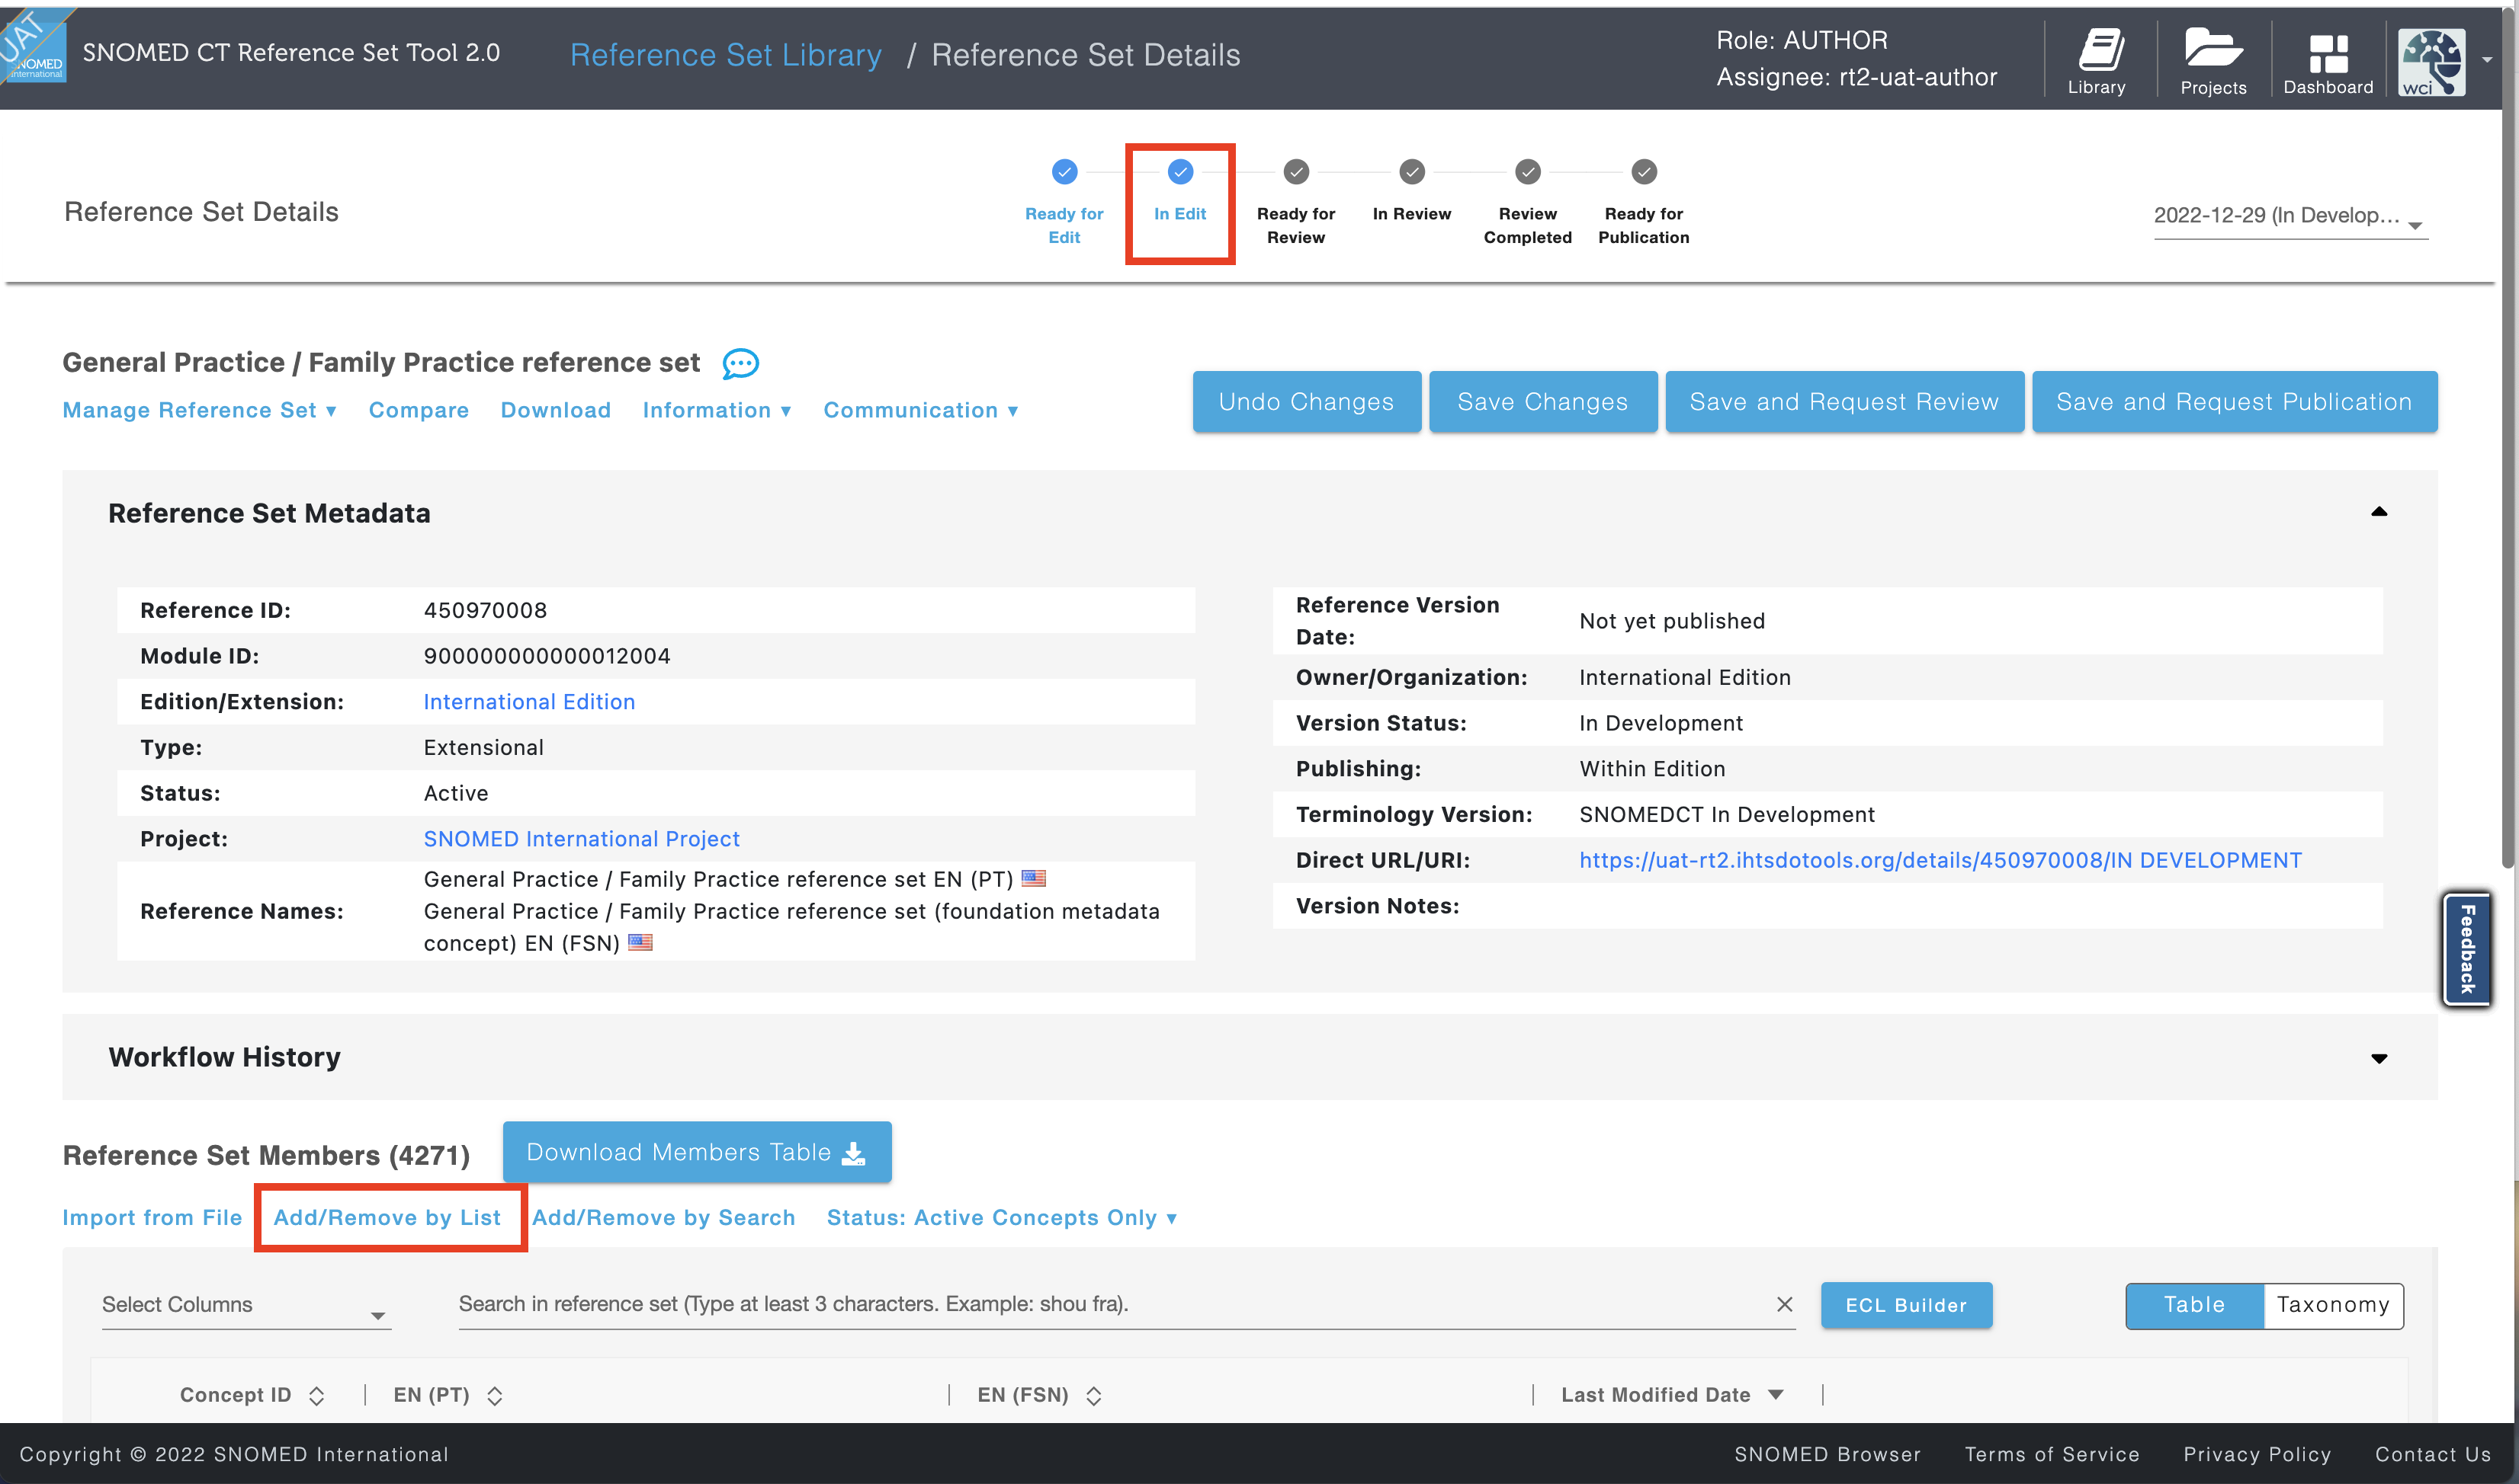2519x1484 pixels.
Task: Open the Projects folder icon
Action: click(x=2213, y=61)
